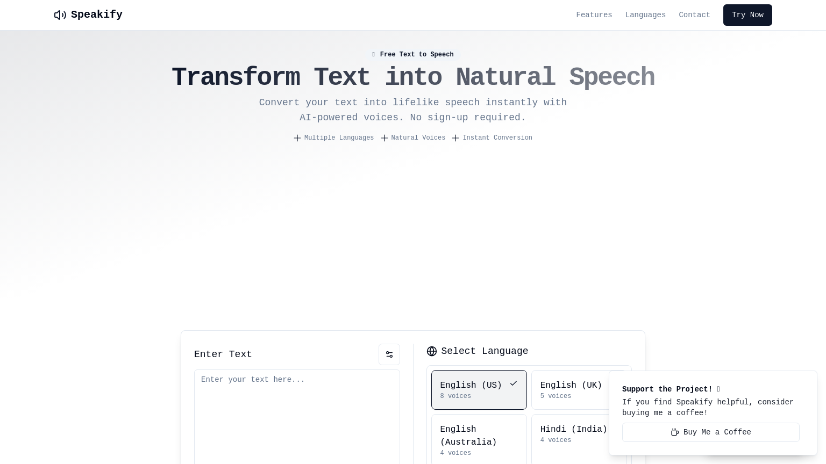
Task: Click the Speakify speaker logo icon
Action: pyautogui.click(x=60, y=15)
